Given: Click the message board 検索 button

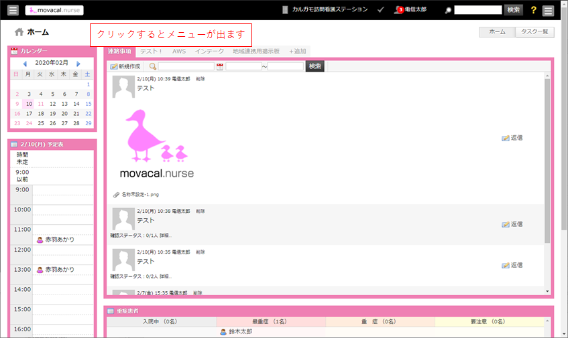Looking at the screenshot, I should coord(315,66).
